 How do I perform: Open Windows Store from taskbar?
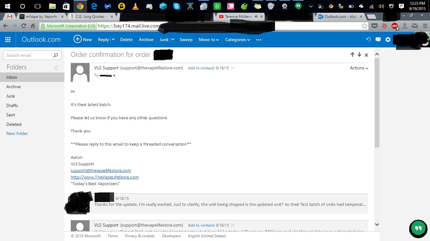pos(66,6)
